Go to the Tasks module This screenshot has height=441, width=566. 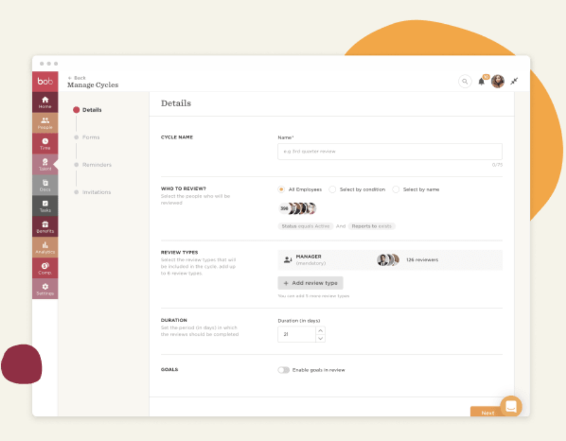coord(45,206)
